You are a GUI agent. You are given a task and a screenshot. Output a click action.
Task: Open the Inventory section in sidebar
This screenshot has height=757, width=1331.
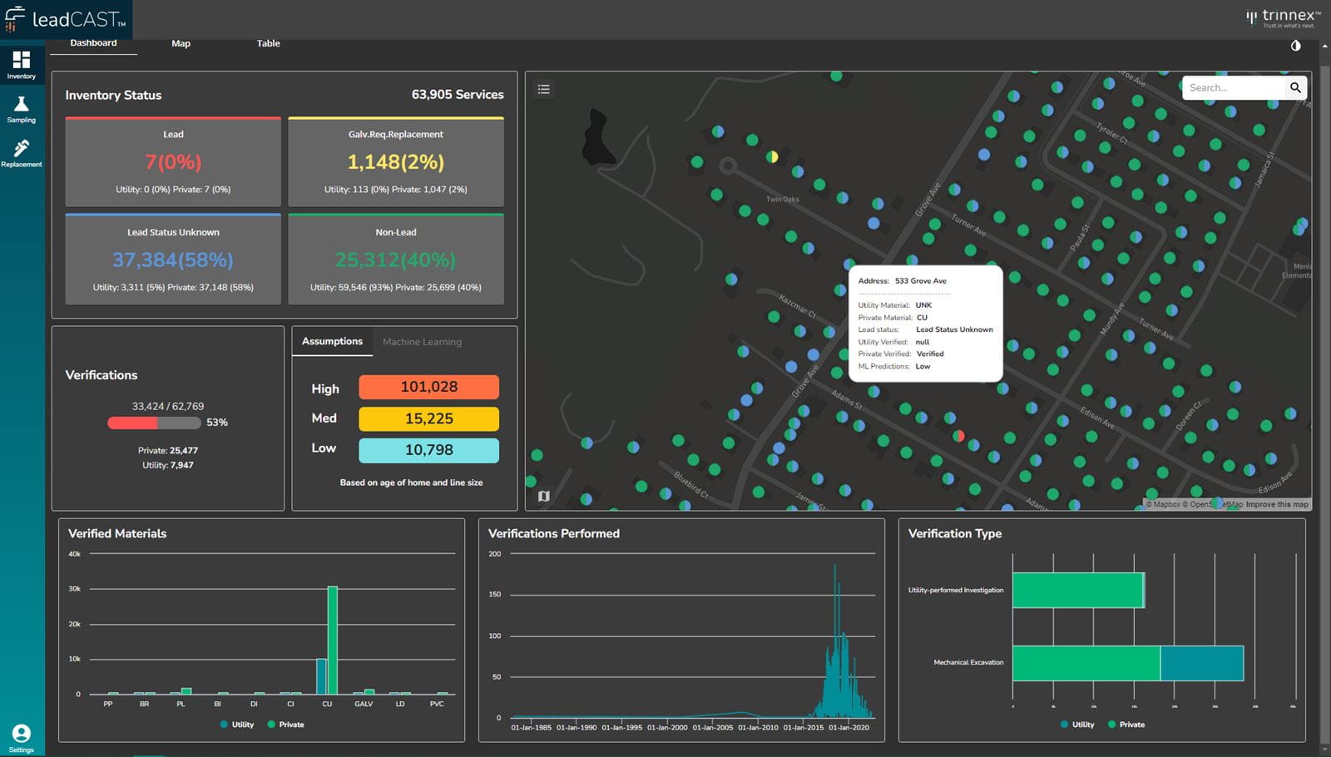[22, 65]
